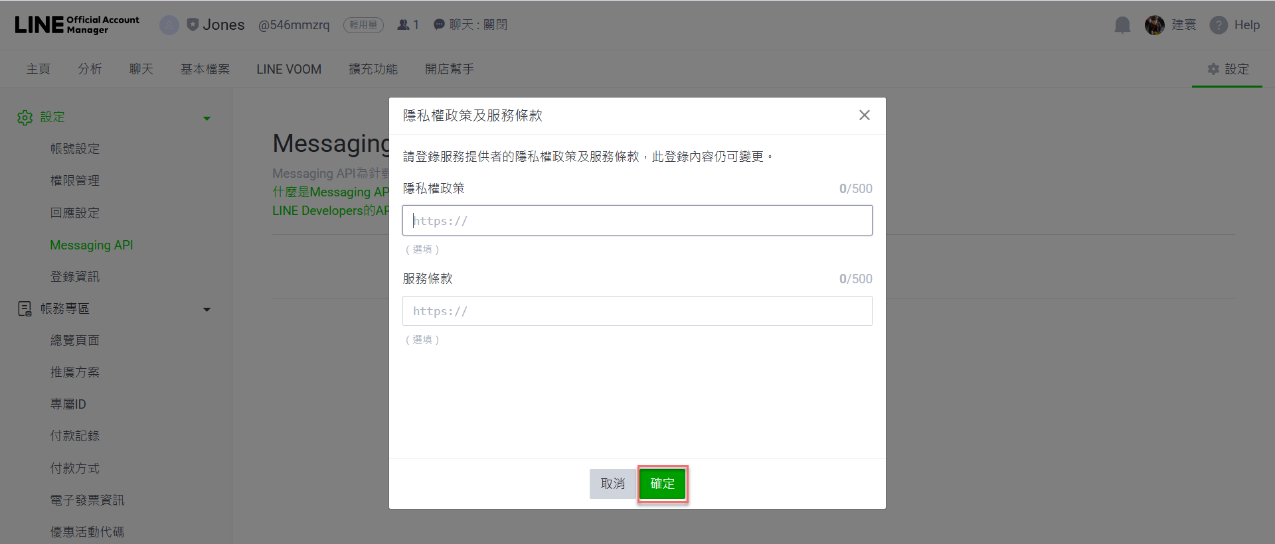1275x544 pixels.
Task: Click the chat status bubble icon
Action: click(439, 25)
